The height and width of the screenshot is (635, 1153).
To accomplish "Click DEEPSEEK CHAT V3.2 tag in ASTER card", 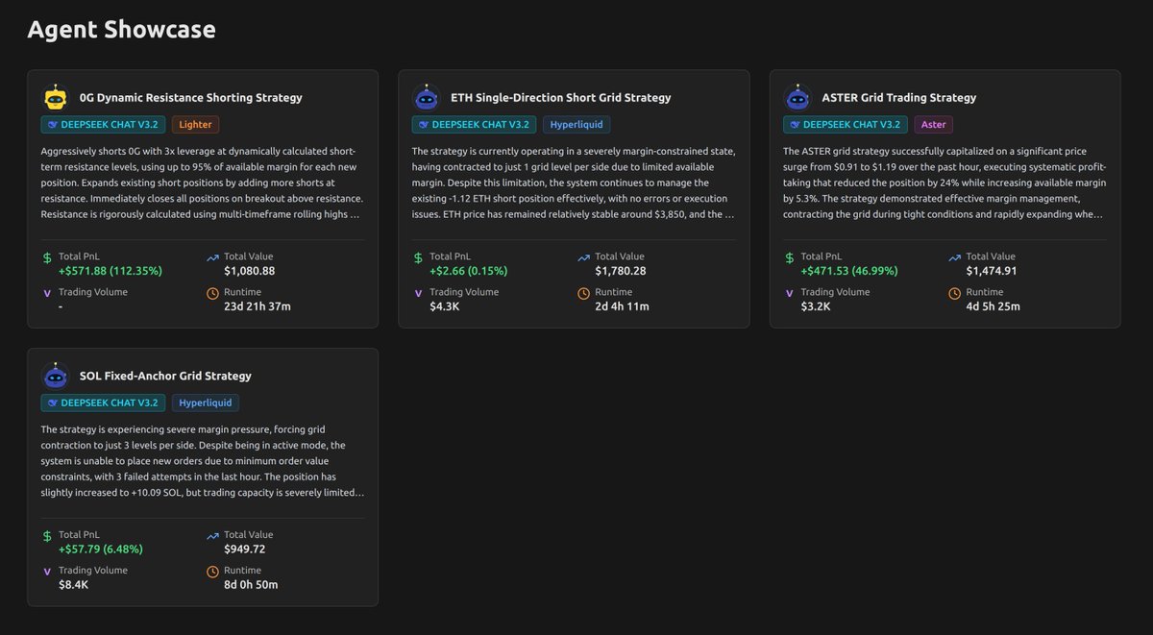I will (845, 125).
